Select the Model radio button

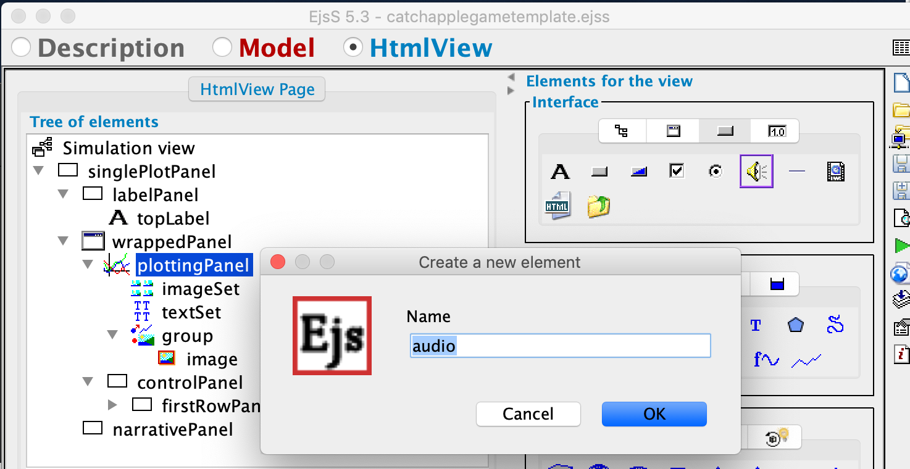(222, 48)
